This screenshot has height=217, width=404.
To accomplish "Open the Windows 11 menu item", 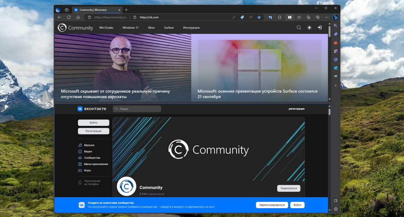I will pyautogui.click(x=131, y=28).
